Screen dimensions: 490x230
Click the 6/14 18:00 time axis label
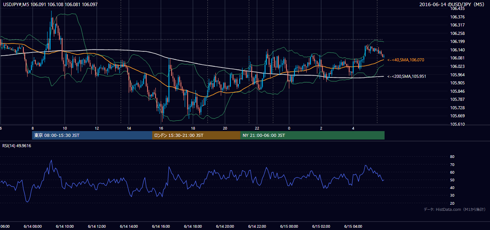pyautogui.click(x=193, y=227)
